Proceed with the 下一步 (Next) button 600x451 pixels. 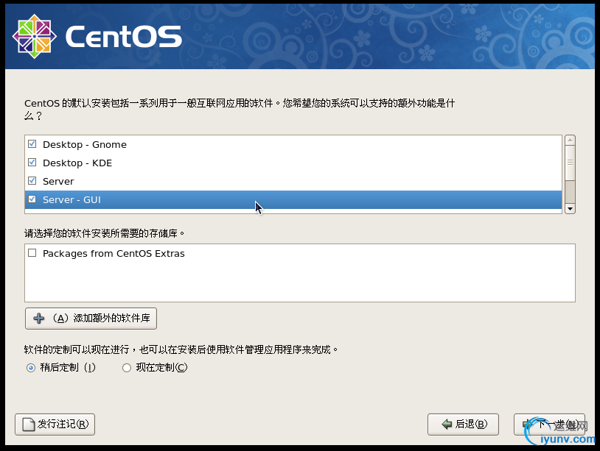548,425
